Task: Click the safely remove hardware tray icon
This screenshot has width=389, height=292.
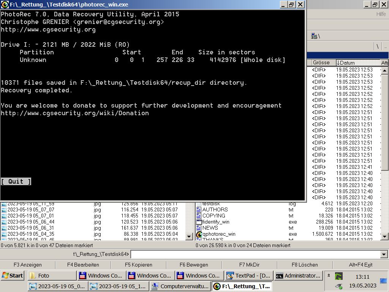Action: click(x=338, y=286)
